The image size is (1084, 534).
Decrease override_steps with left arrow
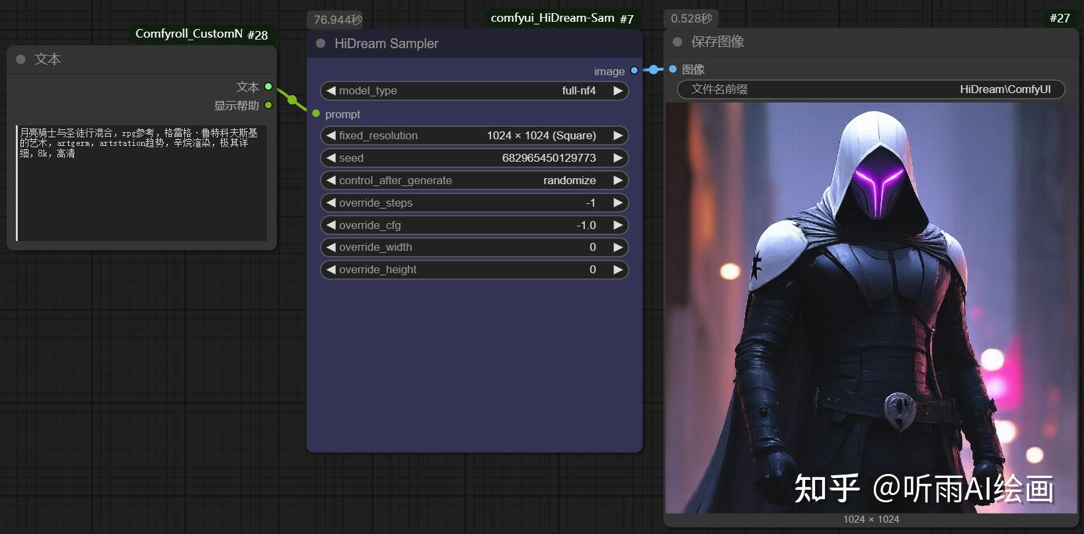[x=331, y=203]
